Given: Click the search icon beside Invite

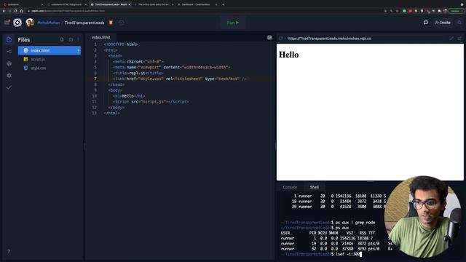Looking at the screenshot, I should point(459,23).
